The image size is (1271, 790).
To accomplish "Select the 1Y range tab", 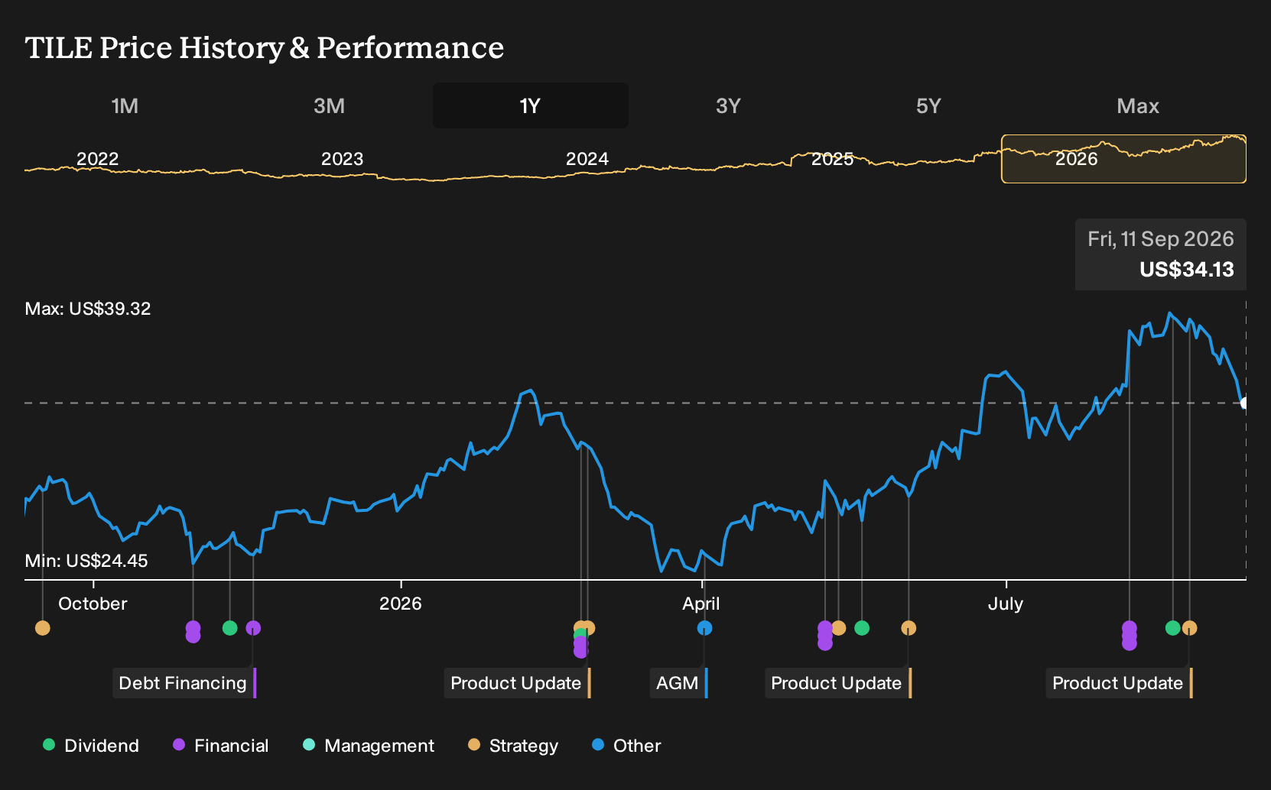I will (x=531, y=105).
